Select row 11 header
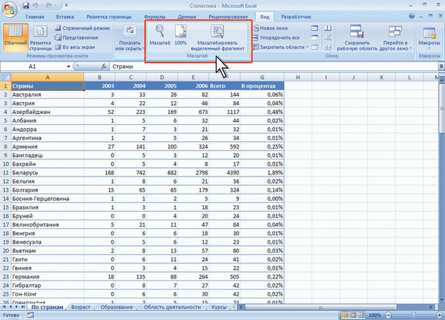445x320 pixels. pyautogui.click(x=6, y=172)
